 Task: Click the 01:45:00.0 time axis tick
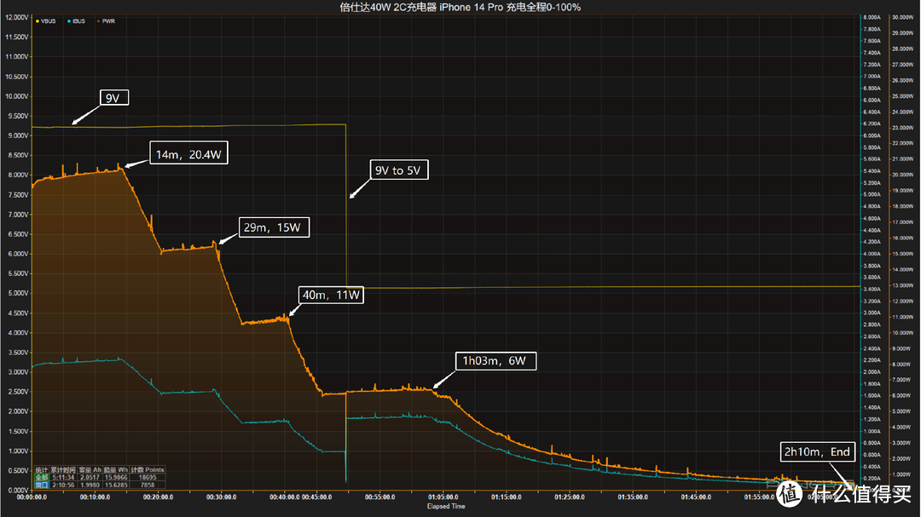point(696,497)
